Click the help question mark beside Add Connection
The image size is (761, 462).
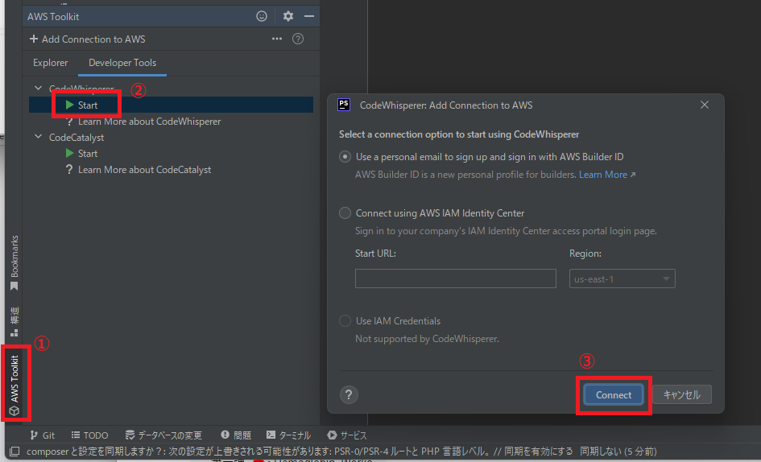pyautogui.click(x=298, y=39)
